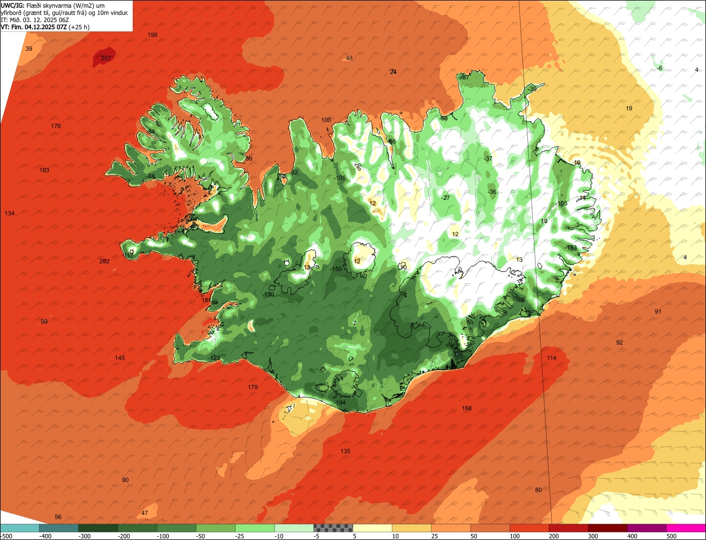Click the map value "-27"
Screen dimensions: 706x540
point(446,198)
